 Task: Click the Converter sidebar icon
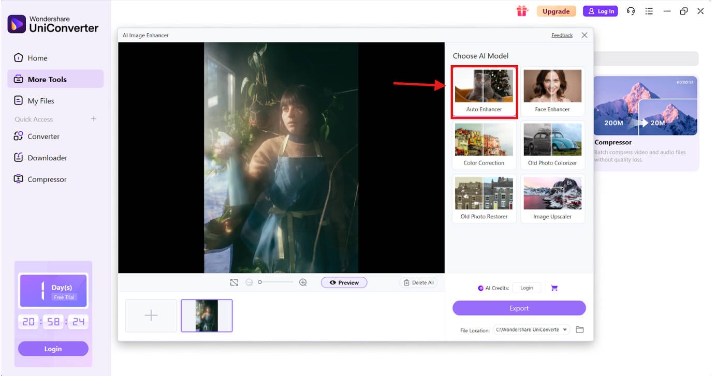(19, 136)
